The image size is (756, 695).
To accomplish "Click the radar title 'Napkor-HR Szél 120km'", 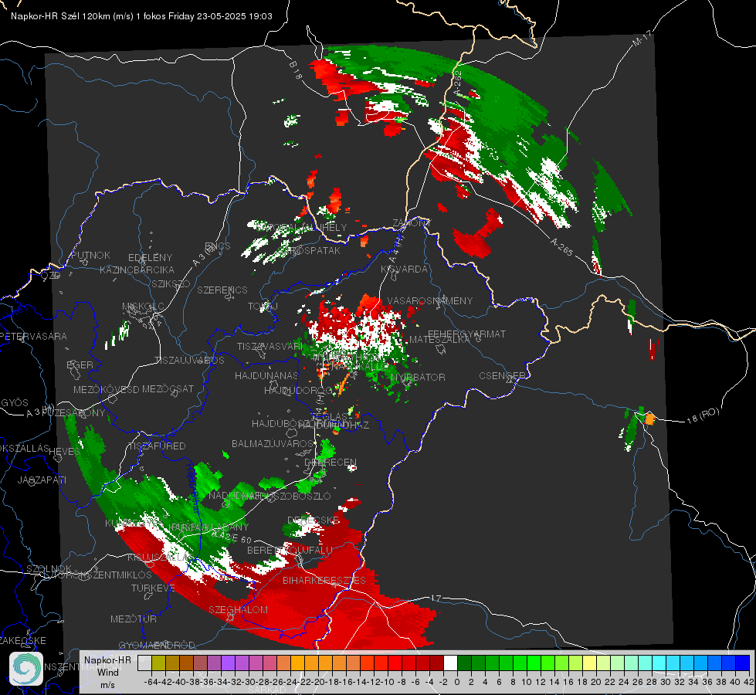I will pyautogui.click(x=61, y=16).
